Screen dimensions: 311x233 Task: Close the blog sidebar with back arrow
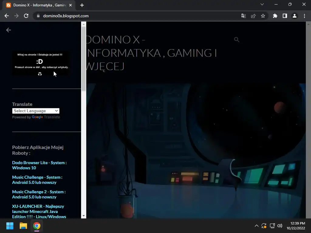pos(9,30)
